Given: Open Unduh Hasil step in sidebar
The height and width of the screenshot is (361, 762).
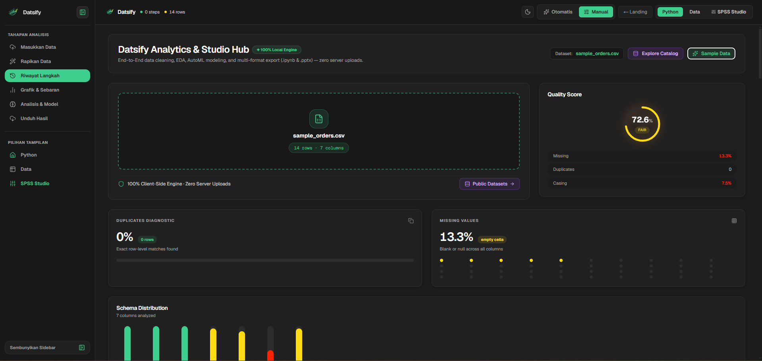Looking at the screenshot, I should pyautogui.click(x=47, y=118).
